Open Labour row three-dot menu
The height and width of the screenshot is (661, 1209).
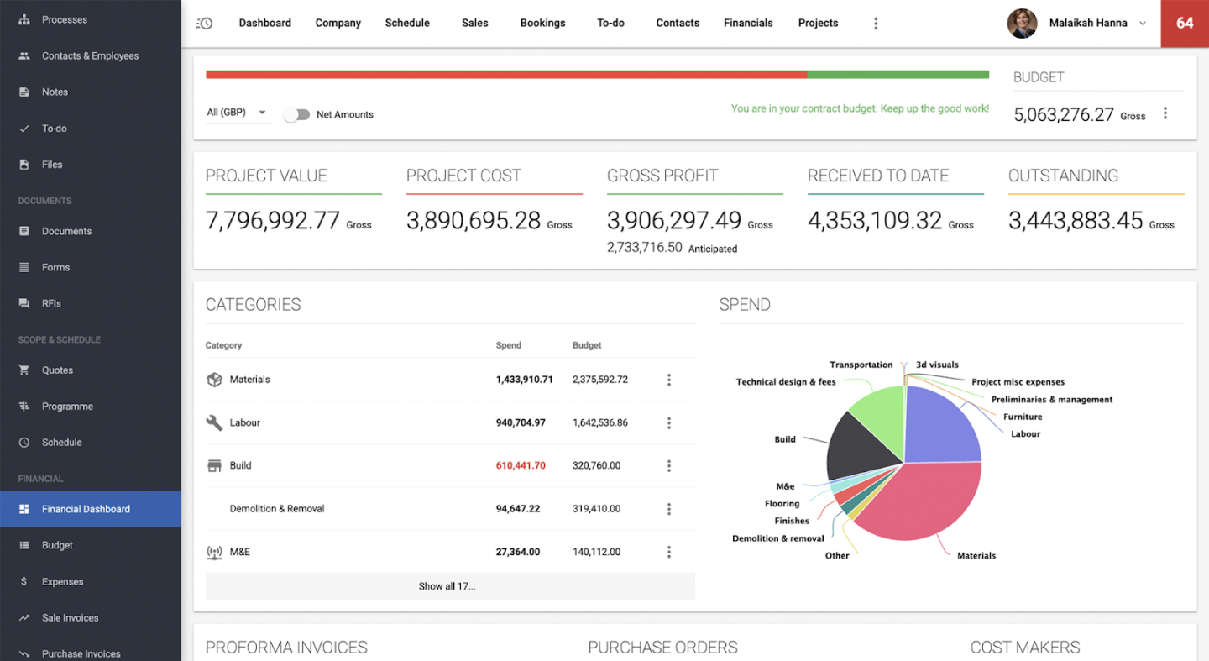[x=669, y=422]
